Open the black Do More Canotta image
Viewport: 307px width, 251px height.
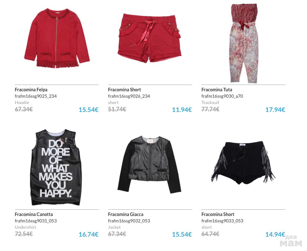(56, 167)
